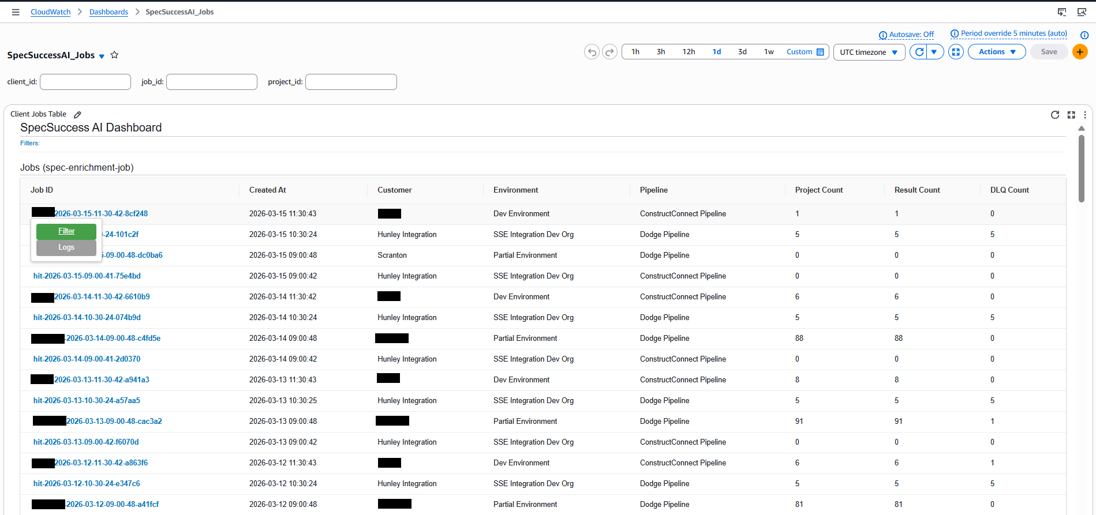1096x515 pixels.
Task: Open job hit-2026-03-13-10-30-24-a57aa5
Action: pyautogui.click(x=87, y=401)
